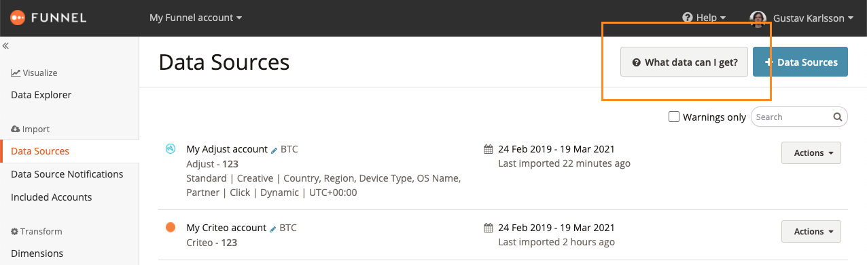
Task: Click the calendar icon on Adjust row
Action: pyautogui.click(x=487, y=149)
